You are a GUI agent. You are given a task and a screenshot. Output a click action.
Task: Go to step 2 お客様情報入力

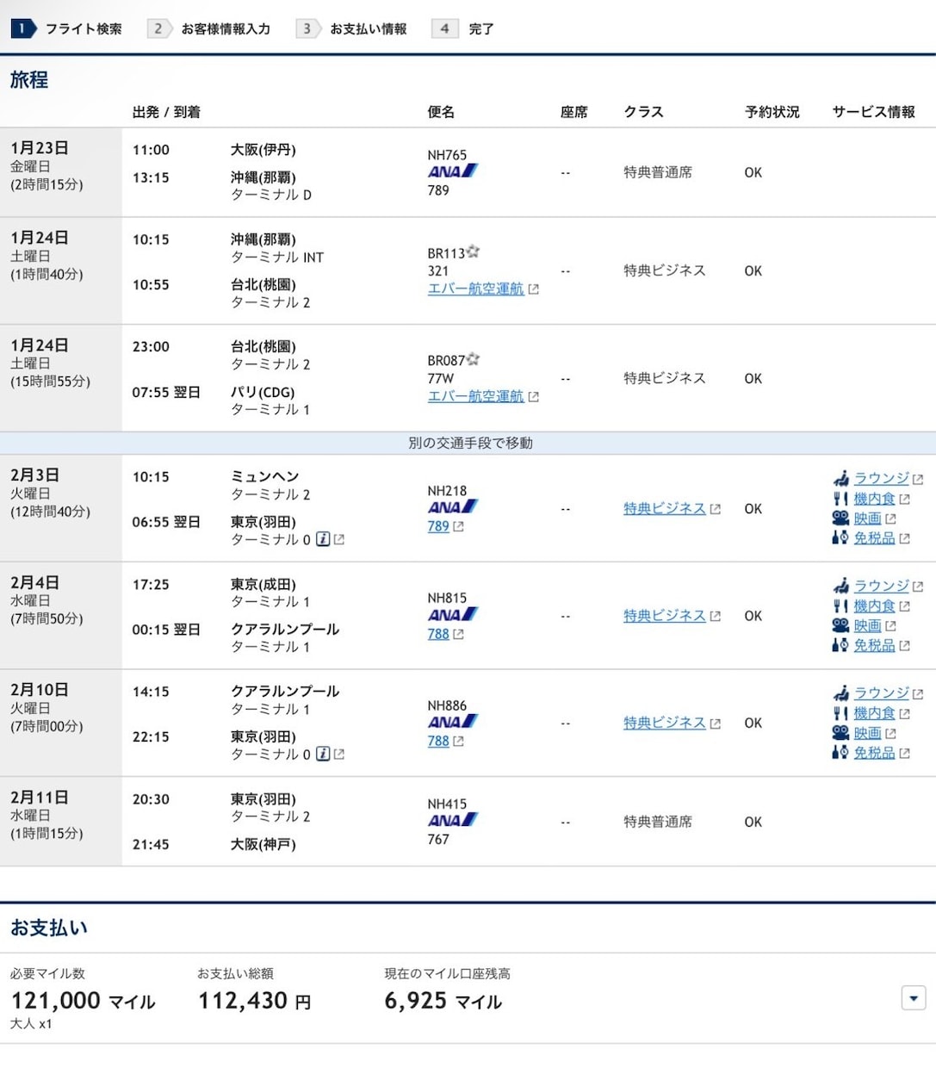pos(209,28)
